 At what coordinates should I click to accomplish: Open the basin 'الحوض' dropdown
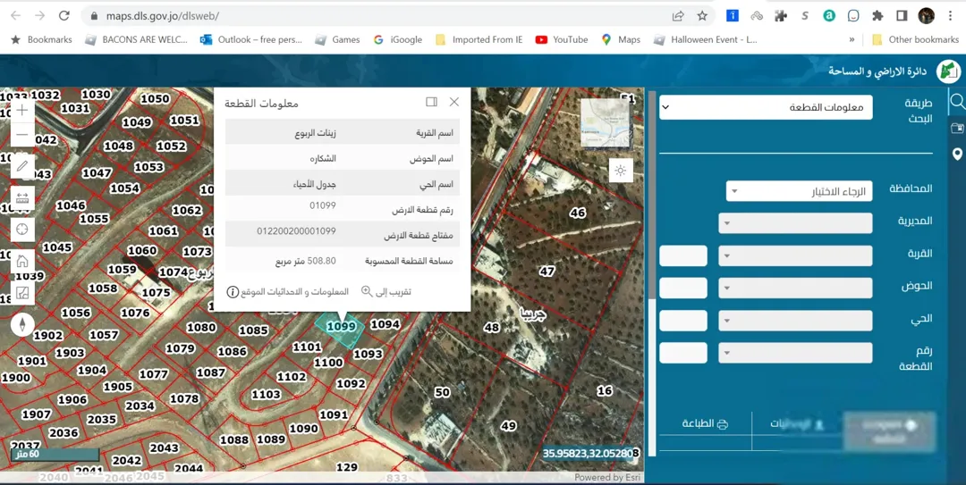(795, 288)
